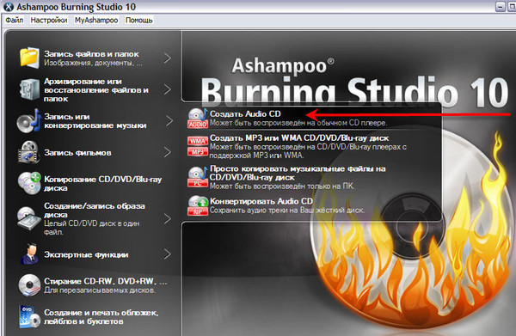Screen dimensions: 516x336
Task: Select 'Просто копировать музыкальные файлы' option
Action: point(298,173)
